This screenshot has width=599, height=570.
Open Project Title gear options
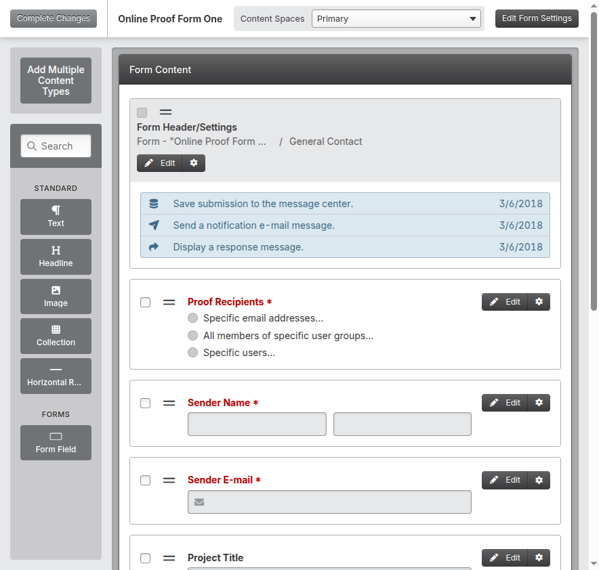tap(539, 558)
